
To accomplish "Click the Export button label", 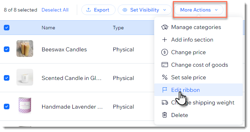I will pyautogui.click(x=102, y=10).
